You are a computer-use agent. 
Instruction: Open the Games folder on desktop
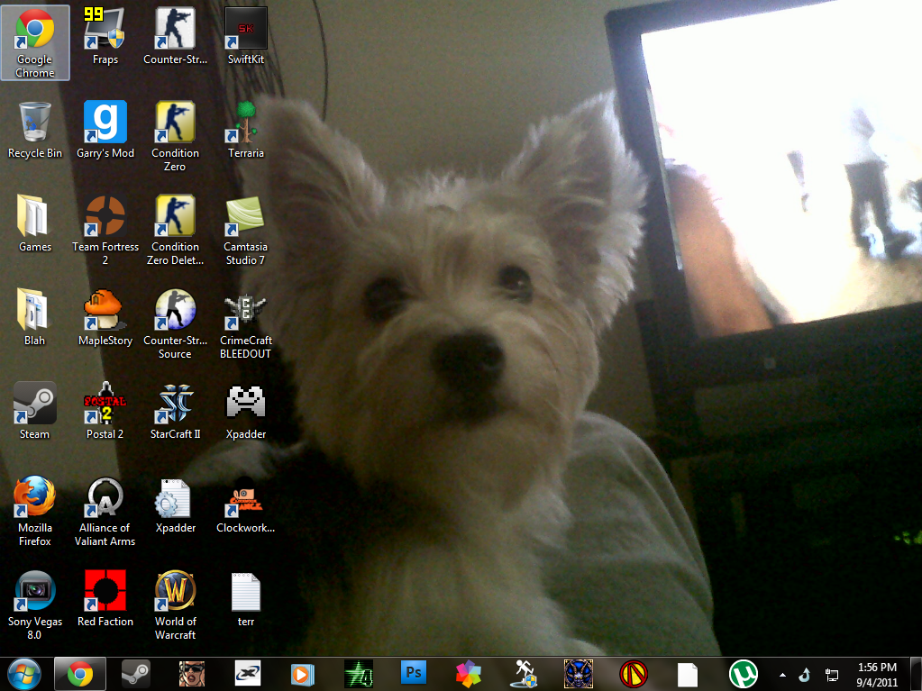[x=35, y=217]
